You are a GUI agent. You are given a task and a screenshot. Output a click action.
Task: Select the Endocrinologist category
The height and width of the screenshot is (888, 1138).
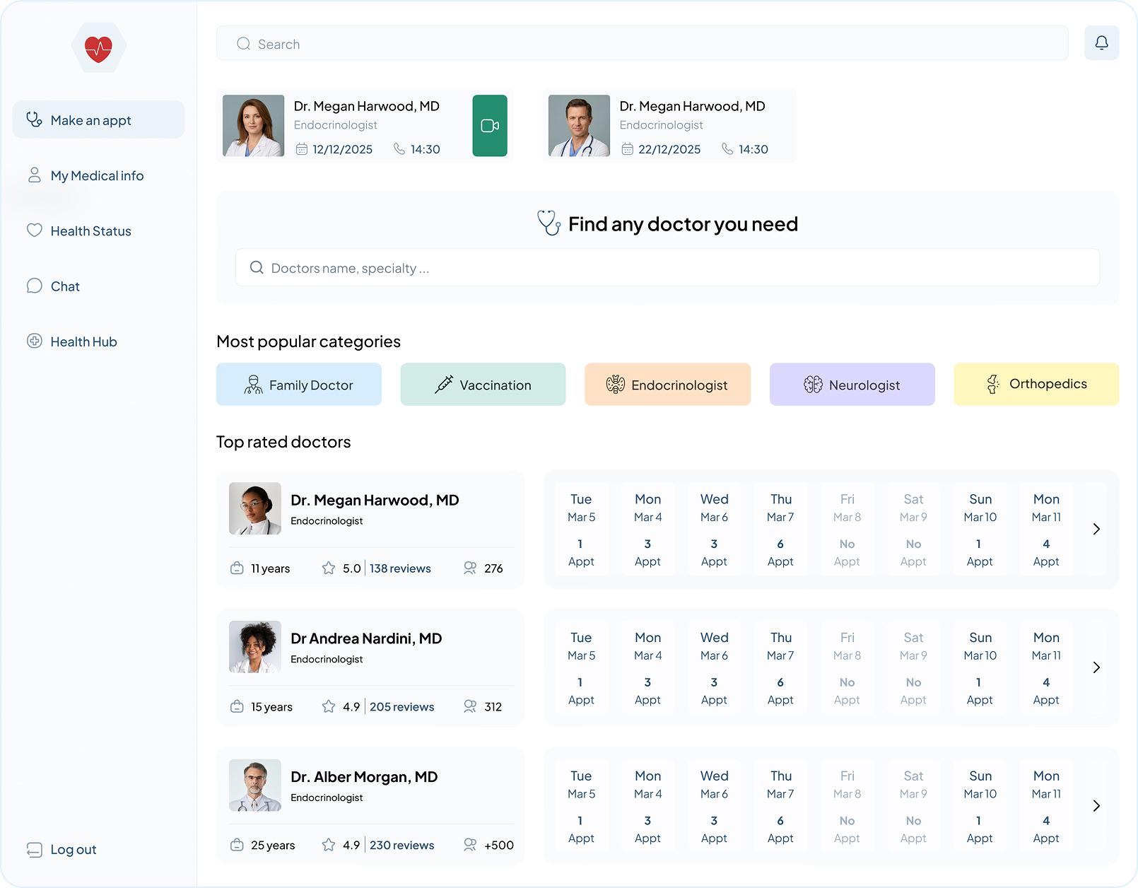[667, 384]
